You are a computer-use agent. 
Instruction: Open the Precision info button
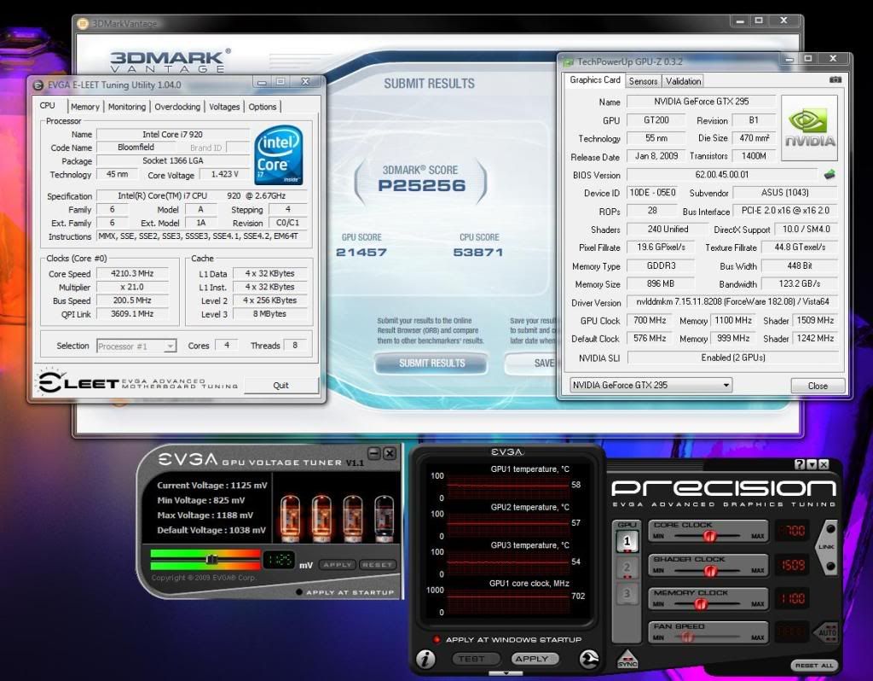[x=426, y=660]
